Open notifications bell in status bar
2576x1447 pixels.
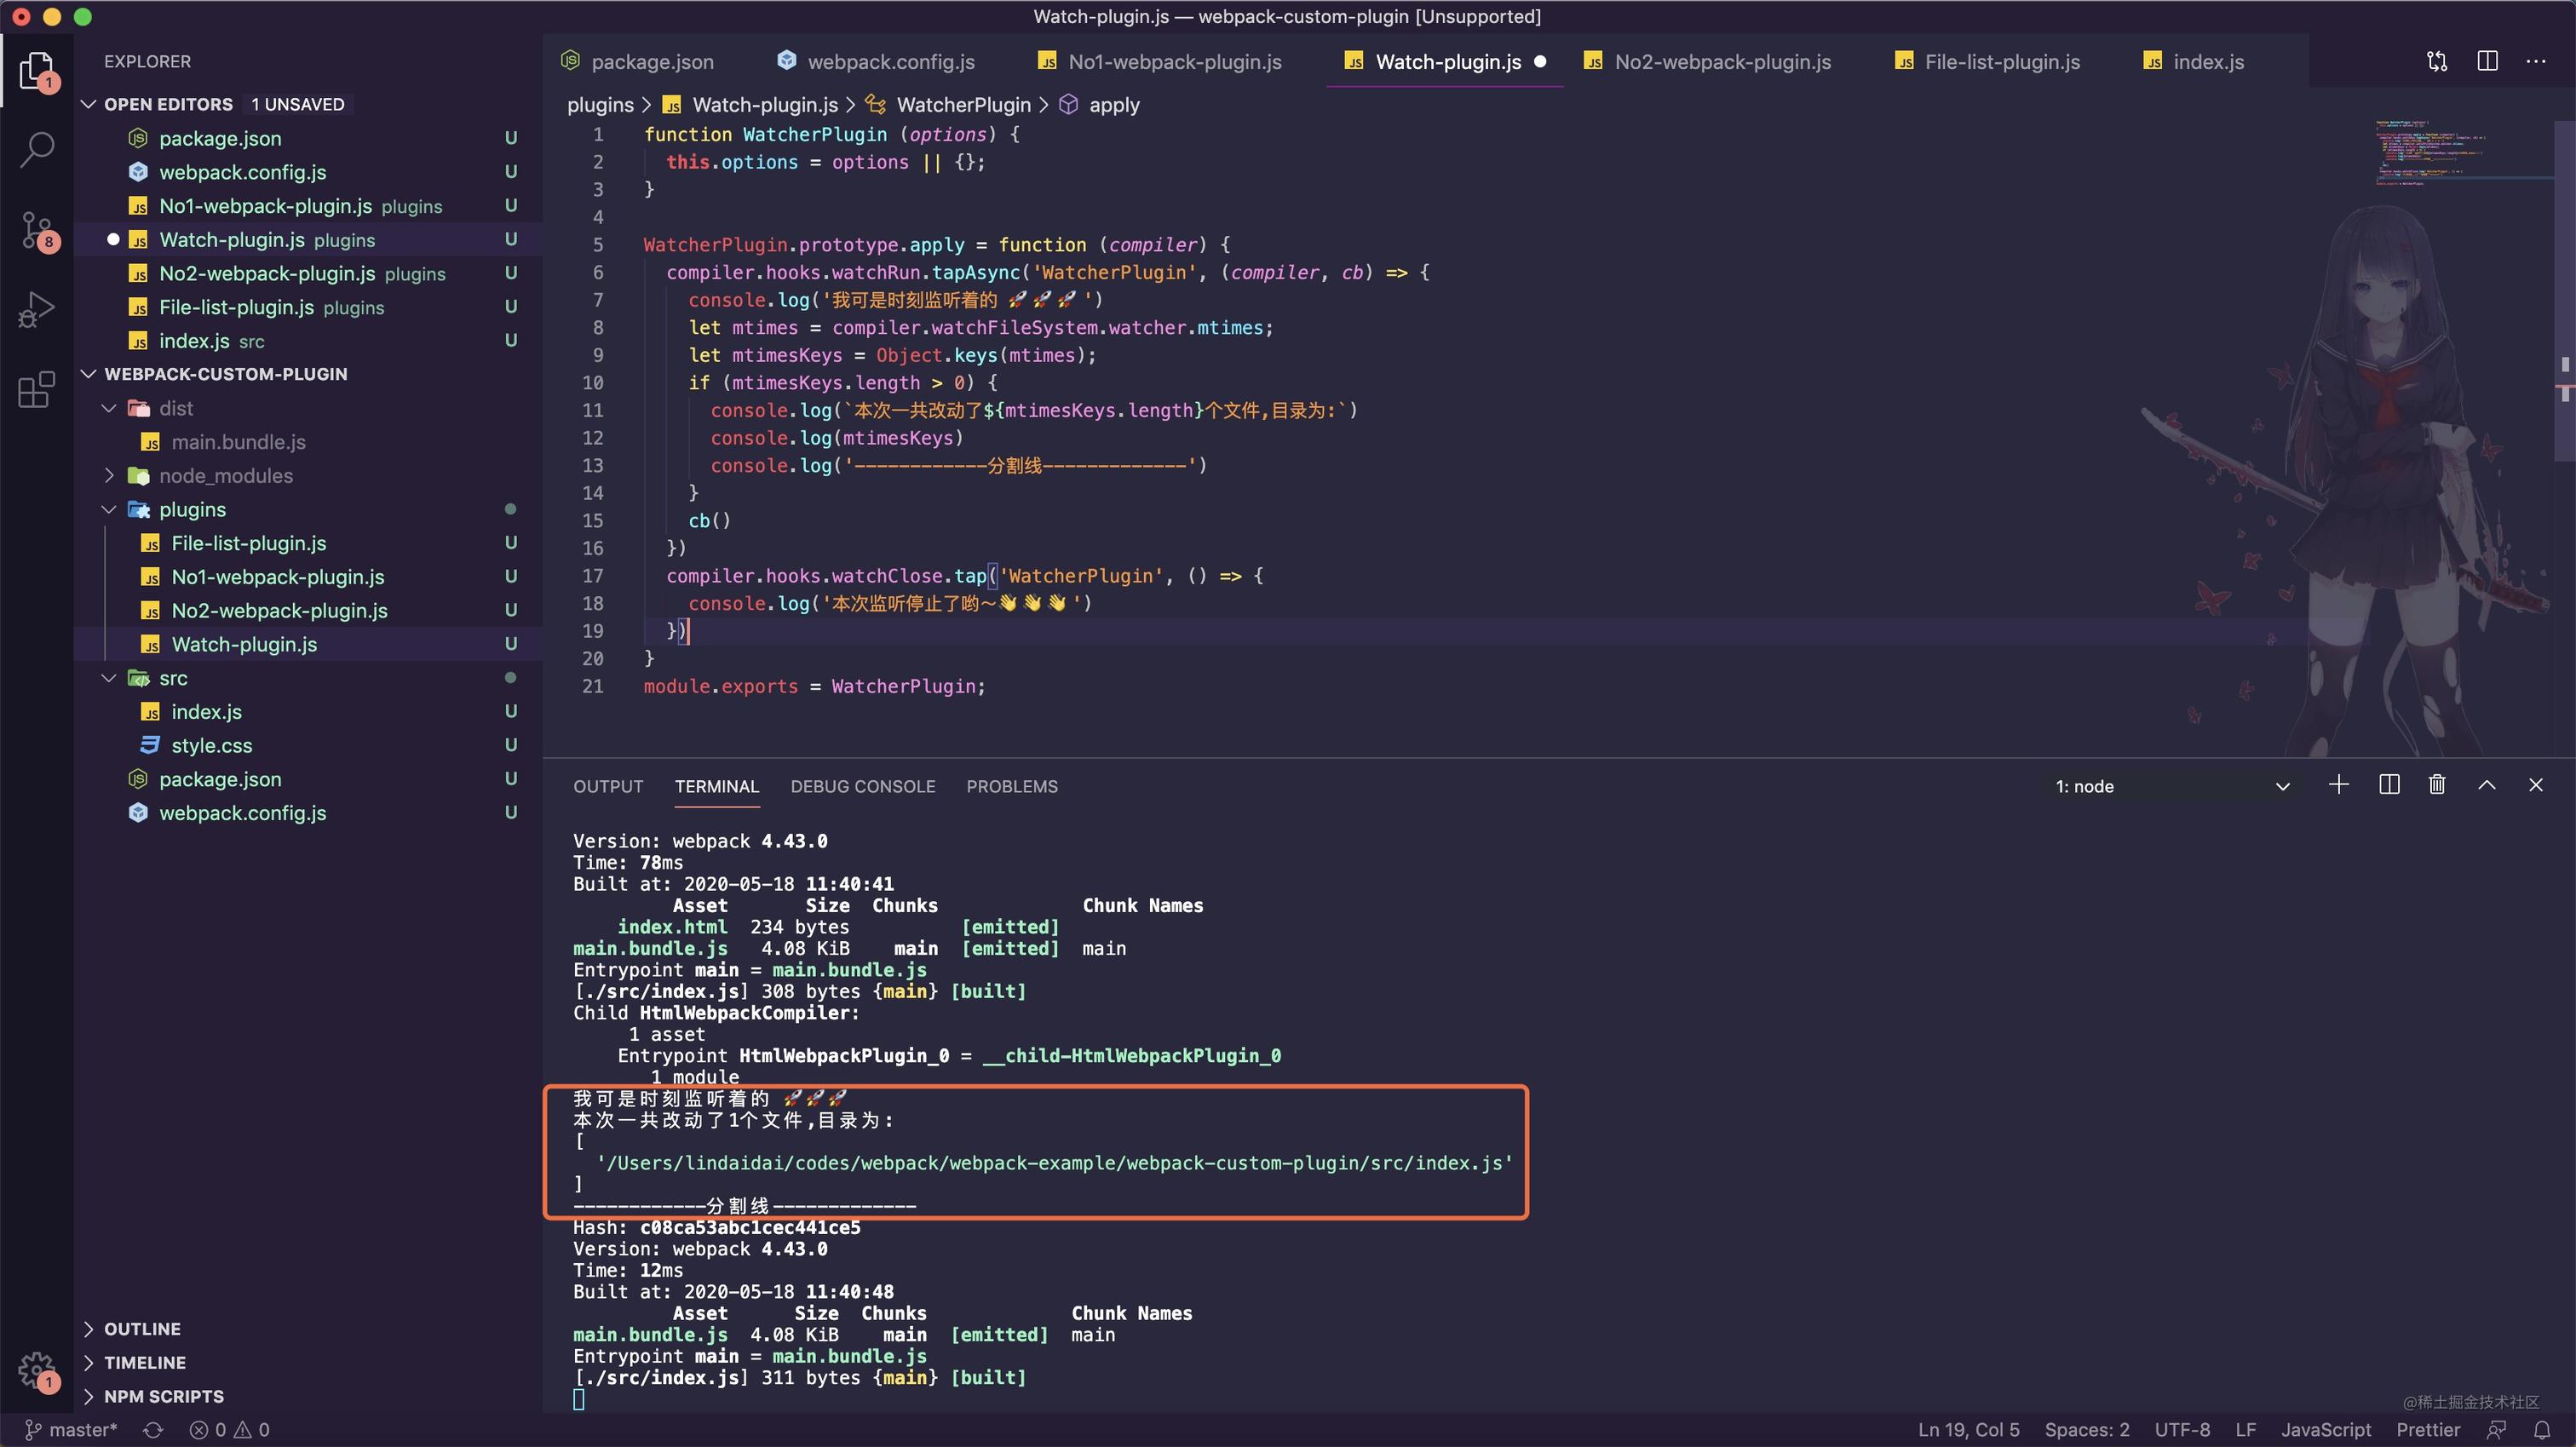tap(2542, 1429)
